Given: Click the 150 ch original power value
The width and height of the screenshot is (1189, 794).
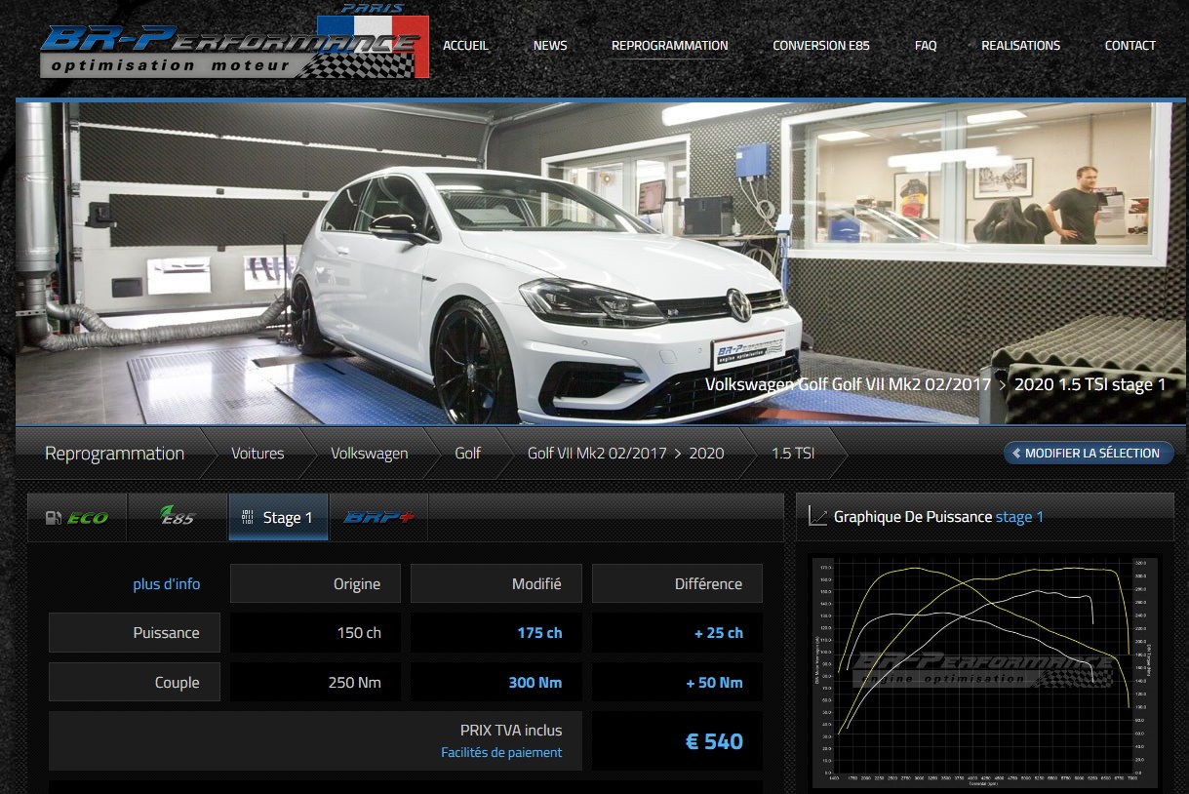Looking at the screenshot, I should 359,633.
